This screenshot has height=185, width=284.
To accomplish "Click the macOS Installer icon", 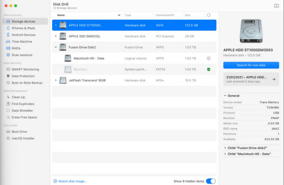I will [8, 138].
